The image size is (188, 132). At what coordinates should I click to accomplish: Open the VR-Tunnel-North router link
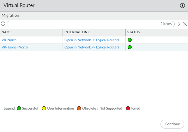point(15,47)
